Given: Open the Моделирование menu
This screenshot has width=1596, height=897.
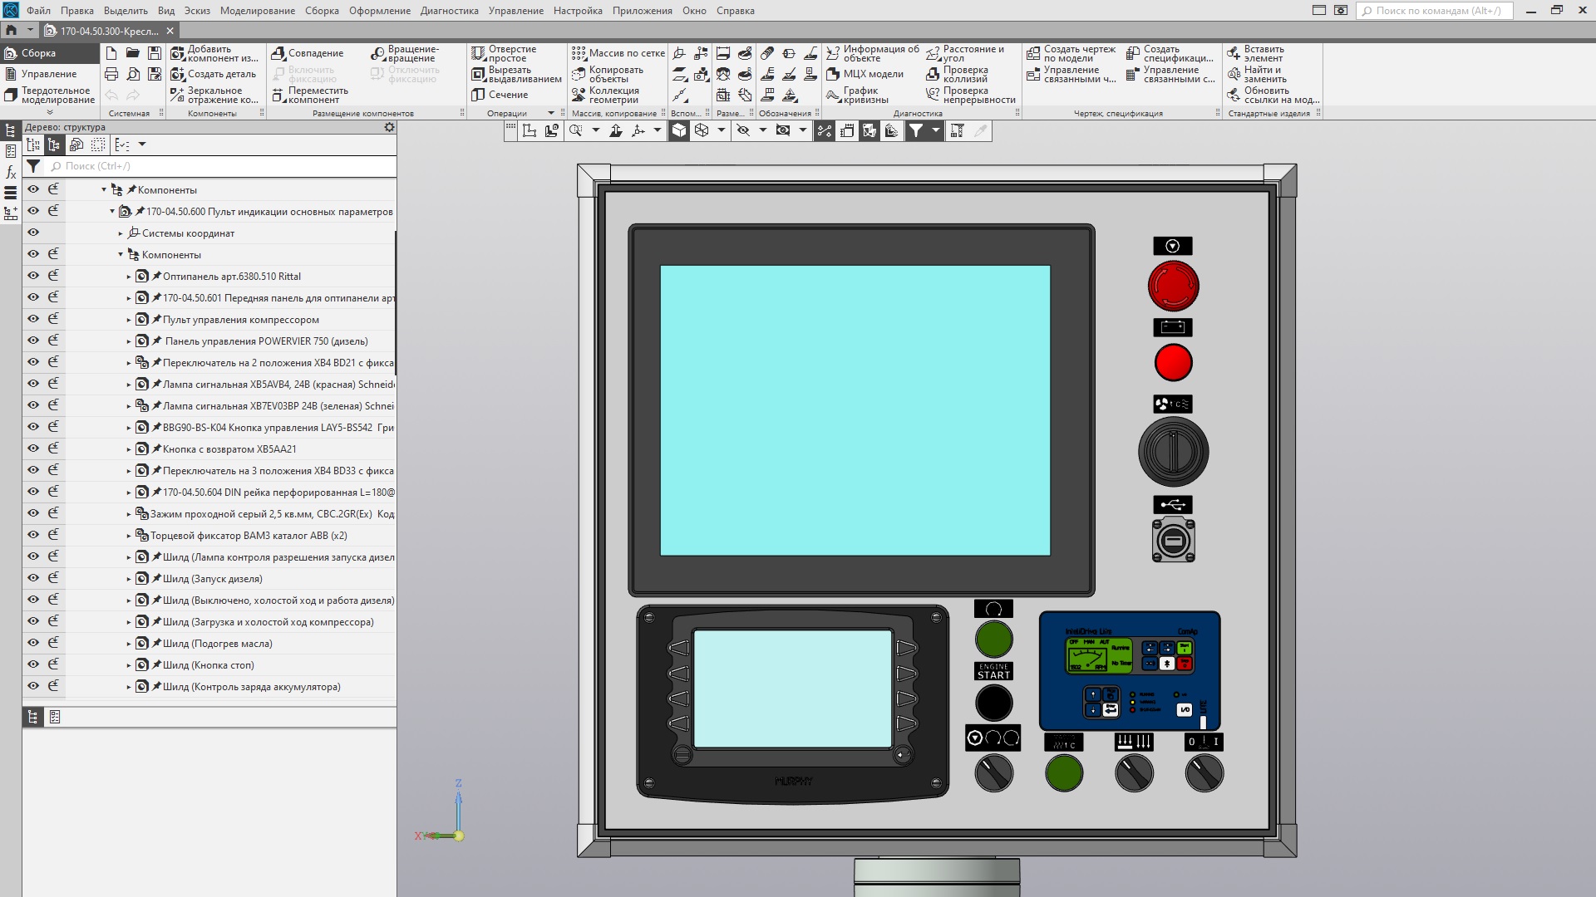Looking at the screenshot, I should tap(257, 11).
